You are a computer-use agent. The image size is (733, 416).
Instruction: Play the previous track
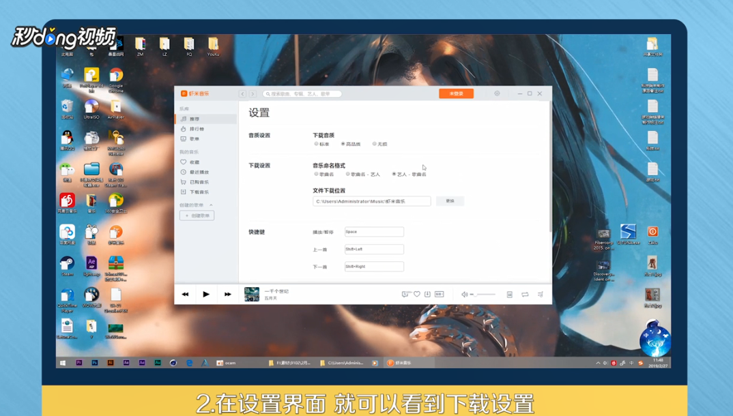[185, 294]
